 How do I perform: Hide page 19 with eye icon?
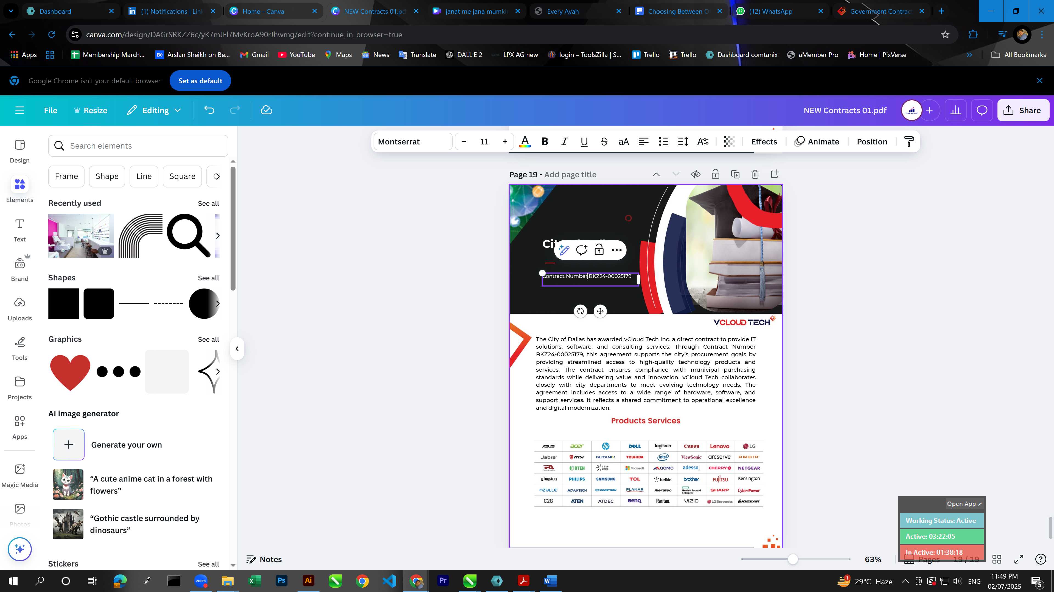(x=696, y=175)
